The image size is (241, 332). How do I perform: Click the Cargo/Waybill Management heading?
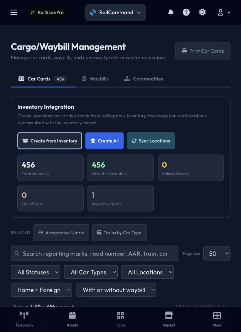tap(68, 47)
